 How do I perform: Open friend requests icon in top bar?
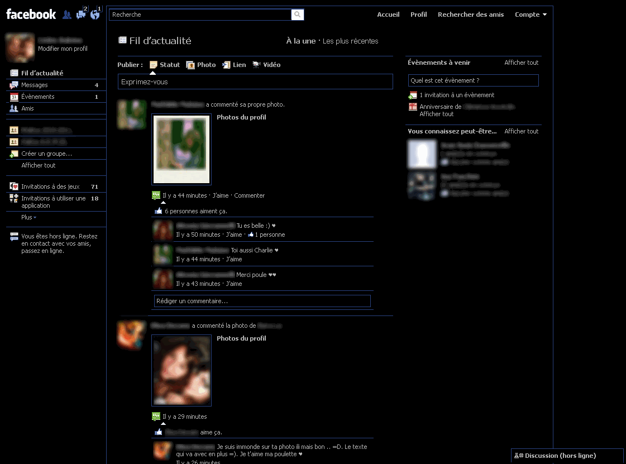point(67,15)
